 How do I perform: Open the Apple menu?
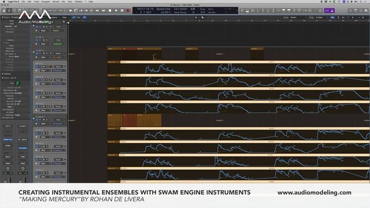4,1
